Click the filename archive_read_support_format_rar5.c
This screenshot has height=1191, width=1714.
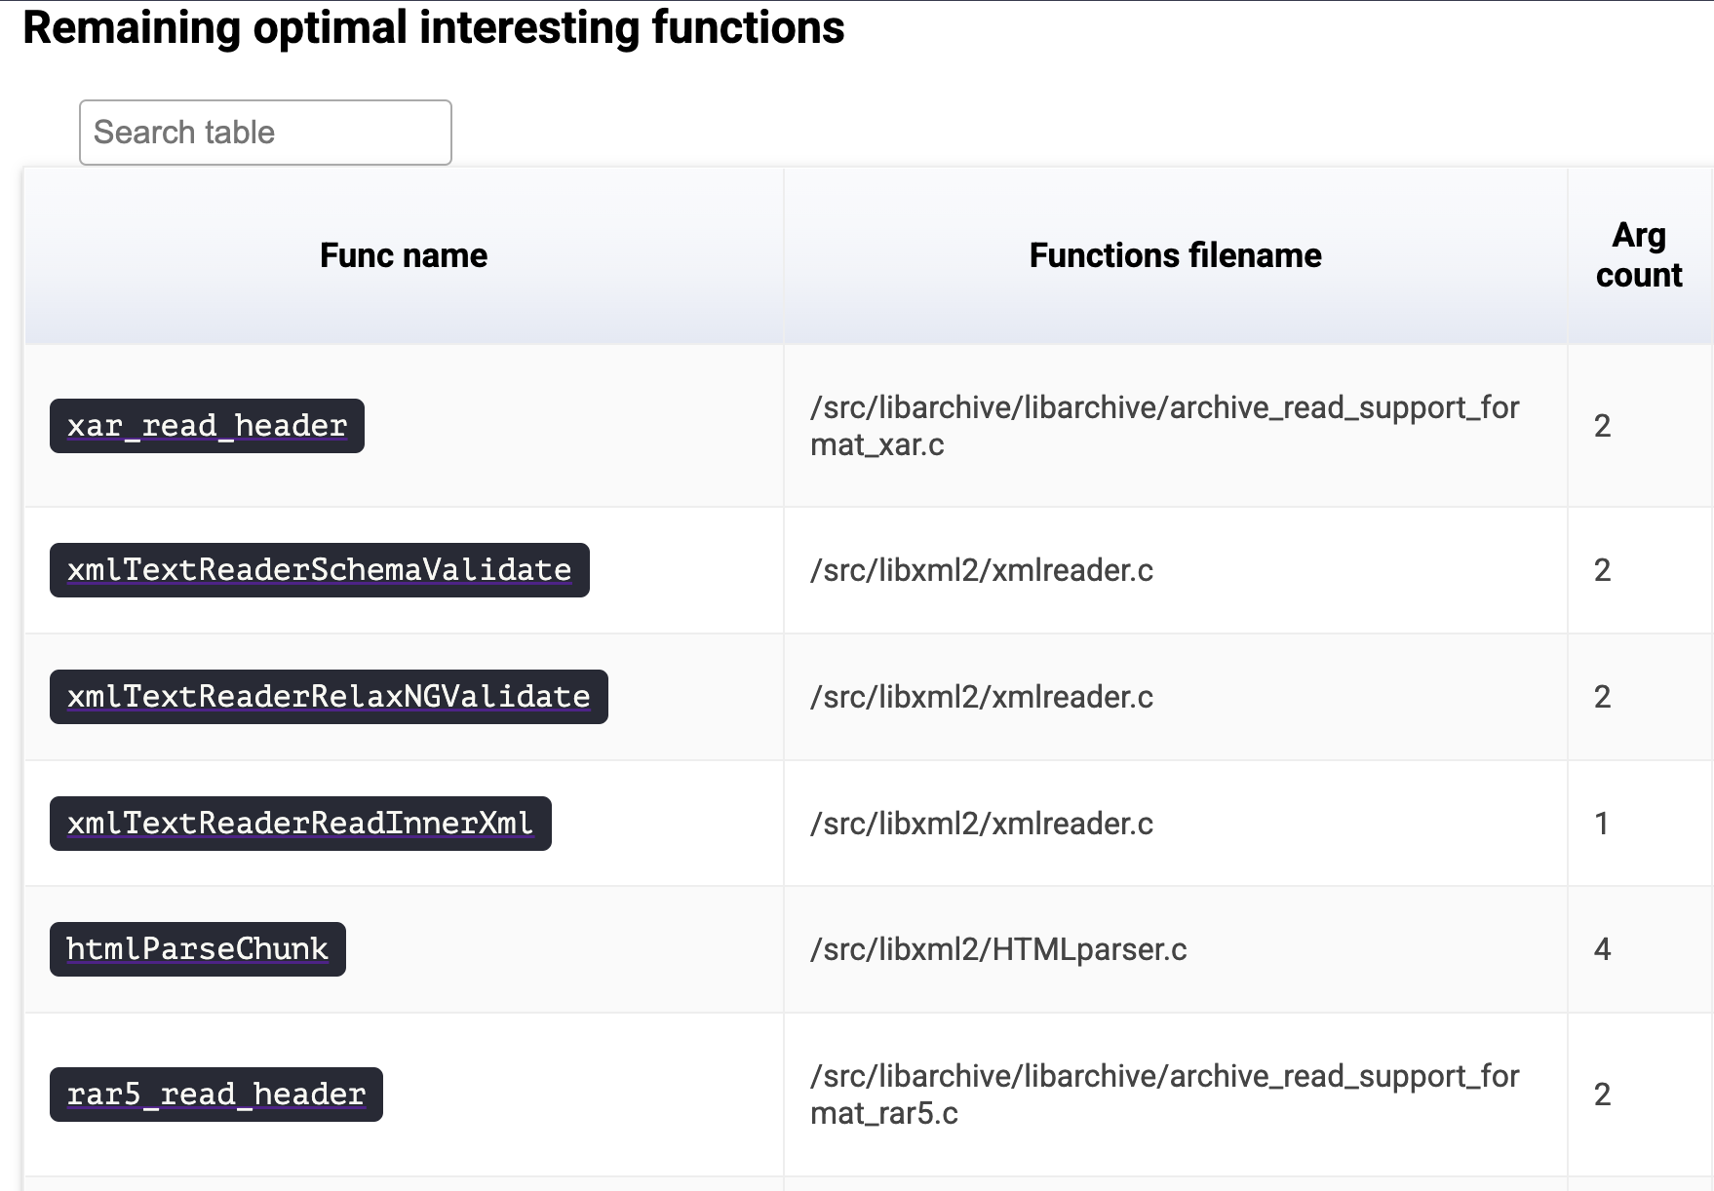pos(1166,1094)
